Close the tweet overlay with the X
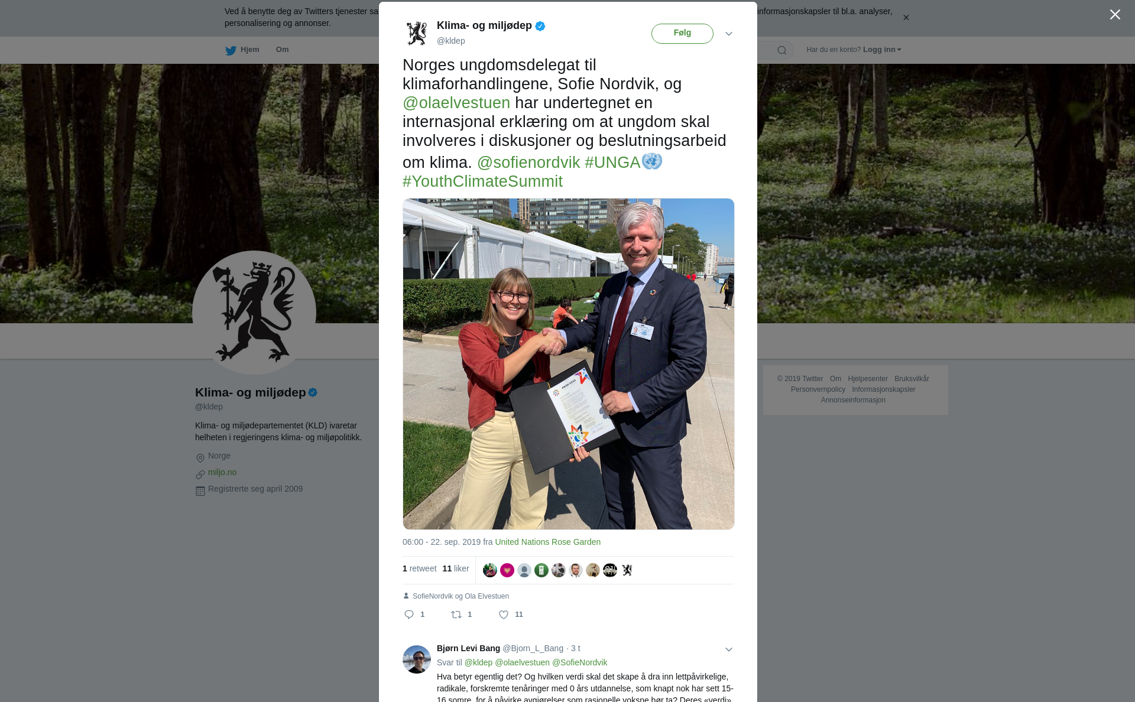Viewport: 1135px width, 702px height. tap(1115, 15)
